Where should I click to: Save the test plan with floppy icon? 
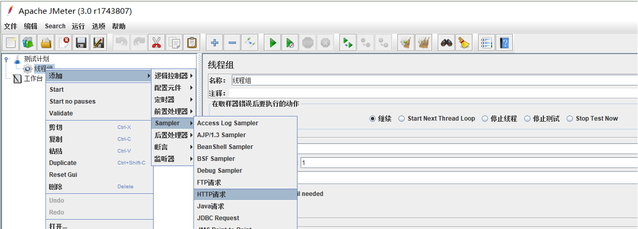click(x=81, y=43)
